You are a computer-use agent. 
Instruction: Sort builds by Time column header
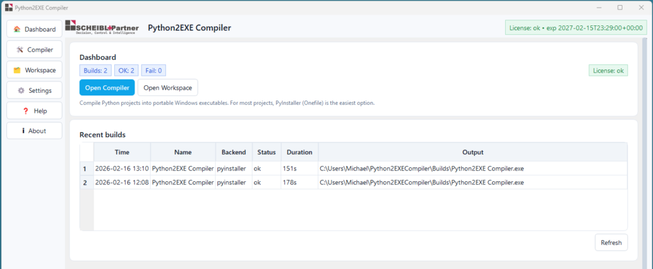pyautogui.click(x=122, y=152)
